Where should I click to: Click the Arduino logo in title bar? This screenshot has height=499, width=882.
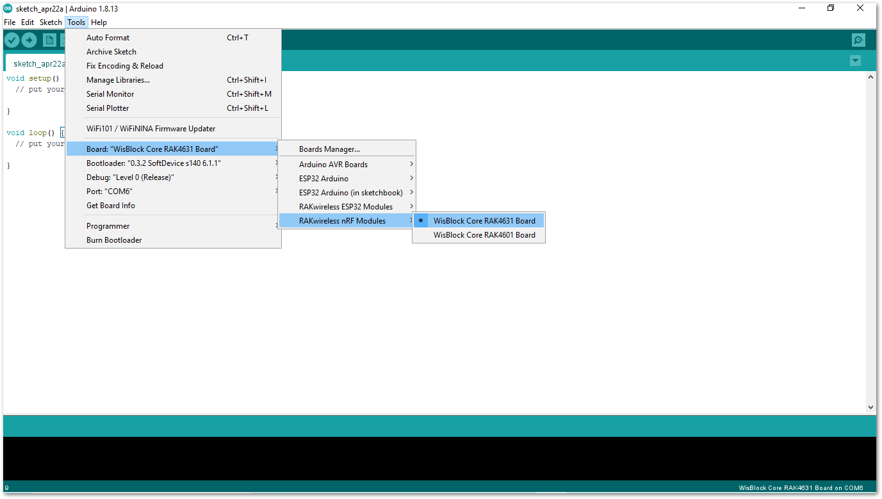coord(8,8)
